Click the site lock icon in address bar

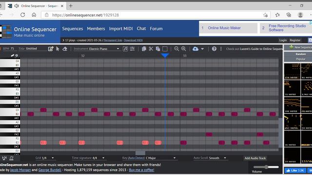[x=47, y=15]
